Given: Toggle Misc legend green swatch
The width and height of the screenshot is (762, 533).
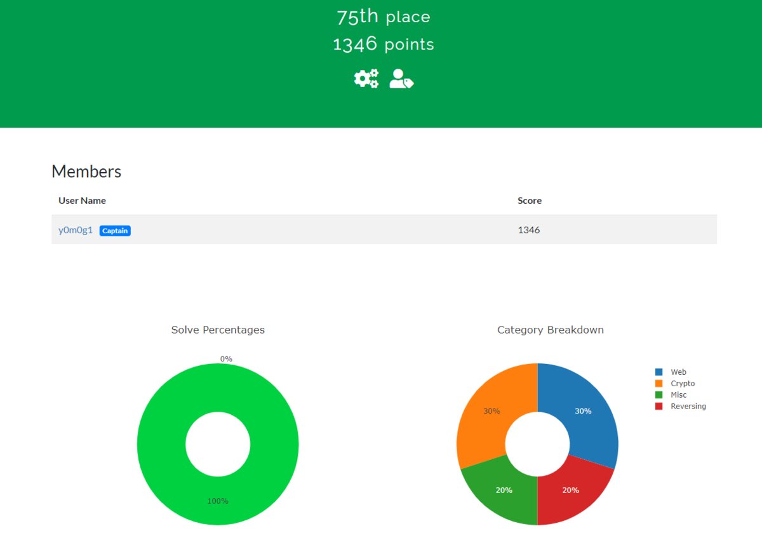Looking at the screenshot, I should point(658,395).
